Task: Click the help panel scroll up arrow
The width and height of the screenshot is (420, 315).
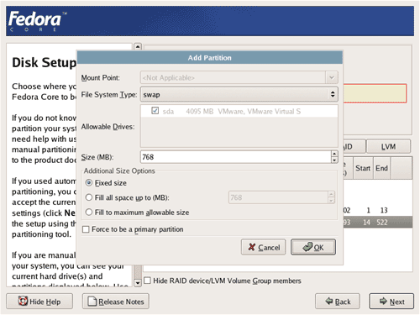Action: (138, 46)
